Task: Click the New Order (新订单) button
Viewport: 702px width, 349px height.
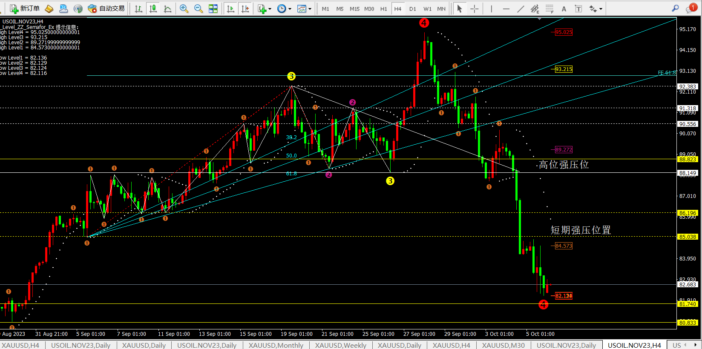Action: 25,9
